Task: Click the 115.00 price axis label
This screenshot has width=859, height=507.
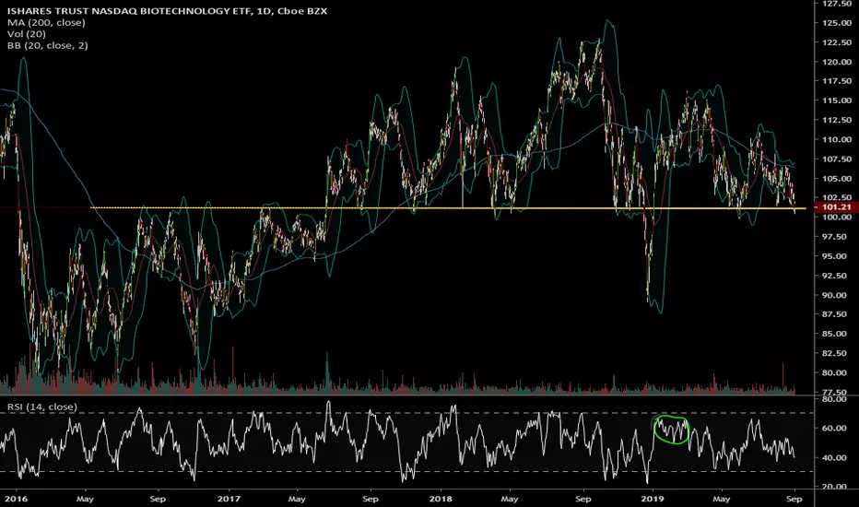Action: (x=836, y=100)
